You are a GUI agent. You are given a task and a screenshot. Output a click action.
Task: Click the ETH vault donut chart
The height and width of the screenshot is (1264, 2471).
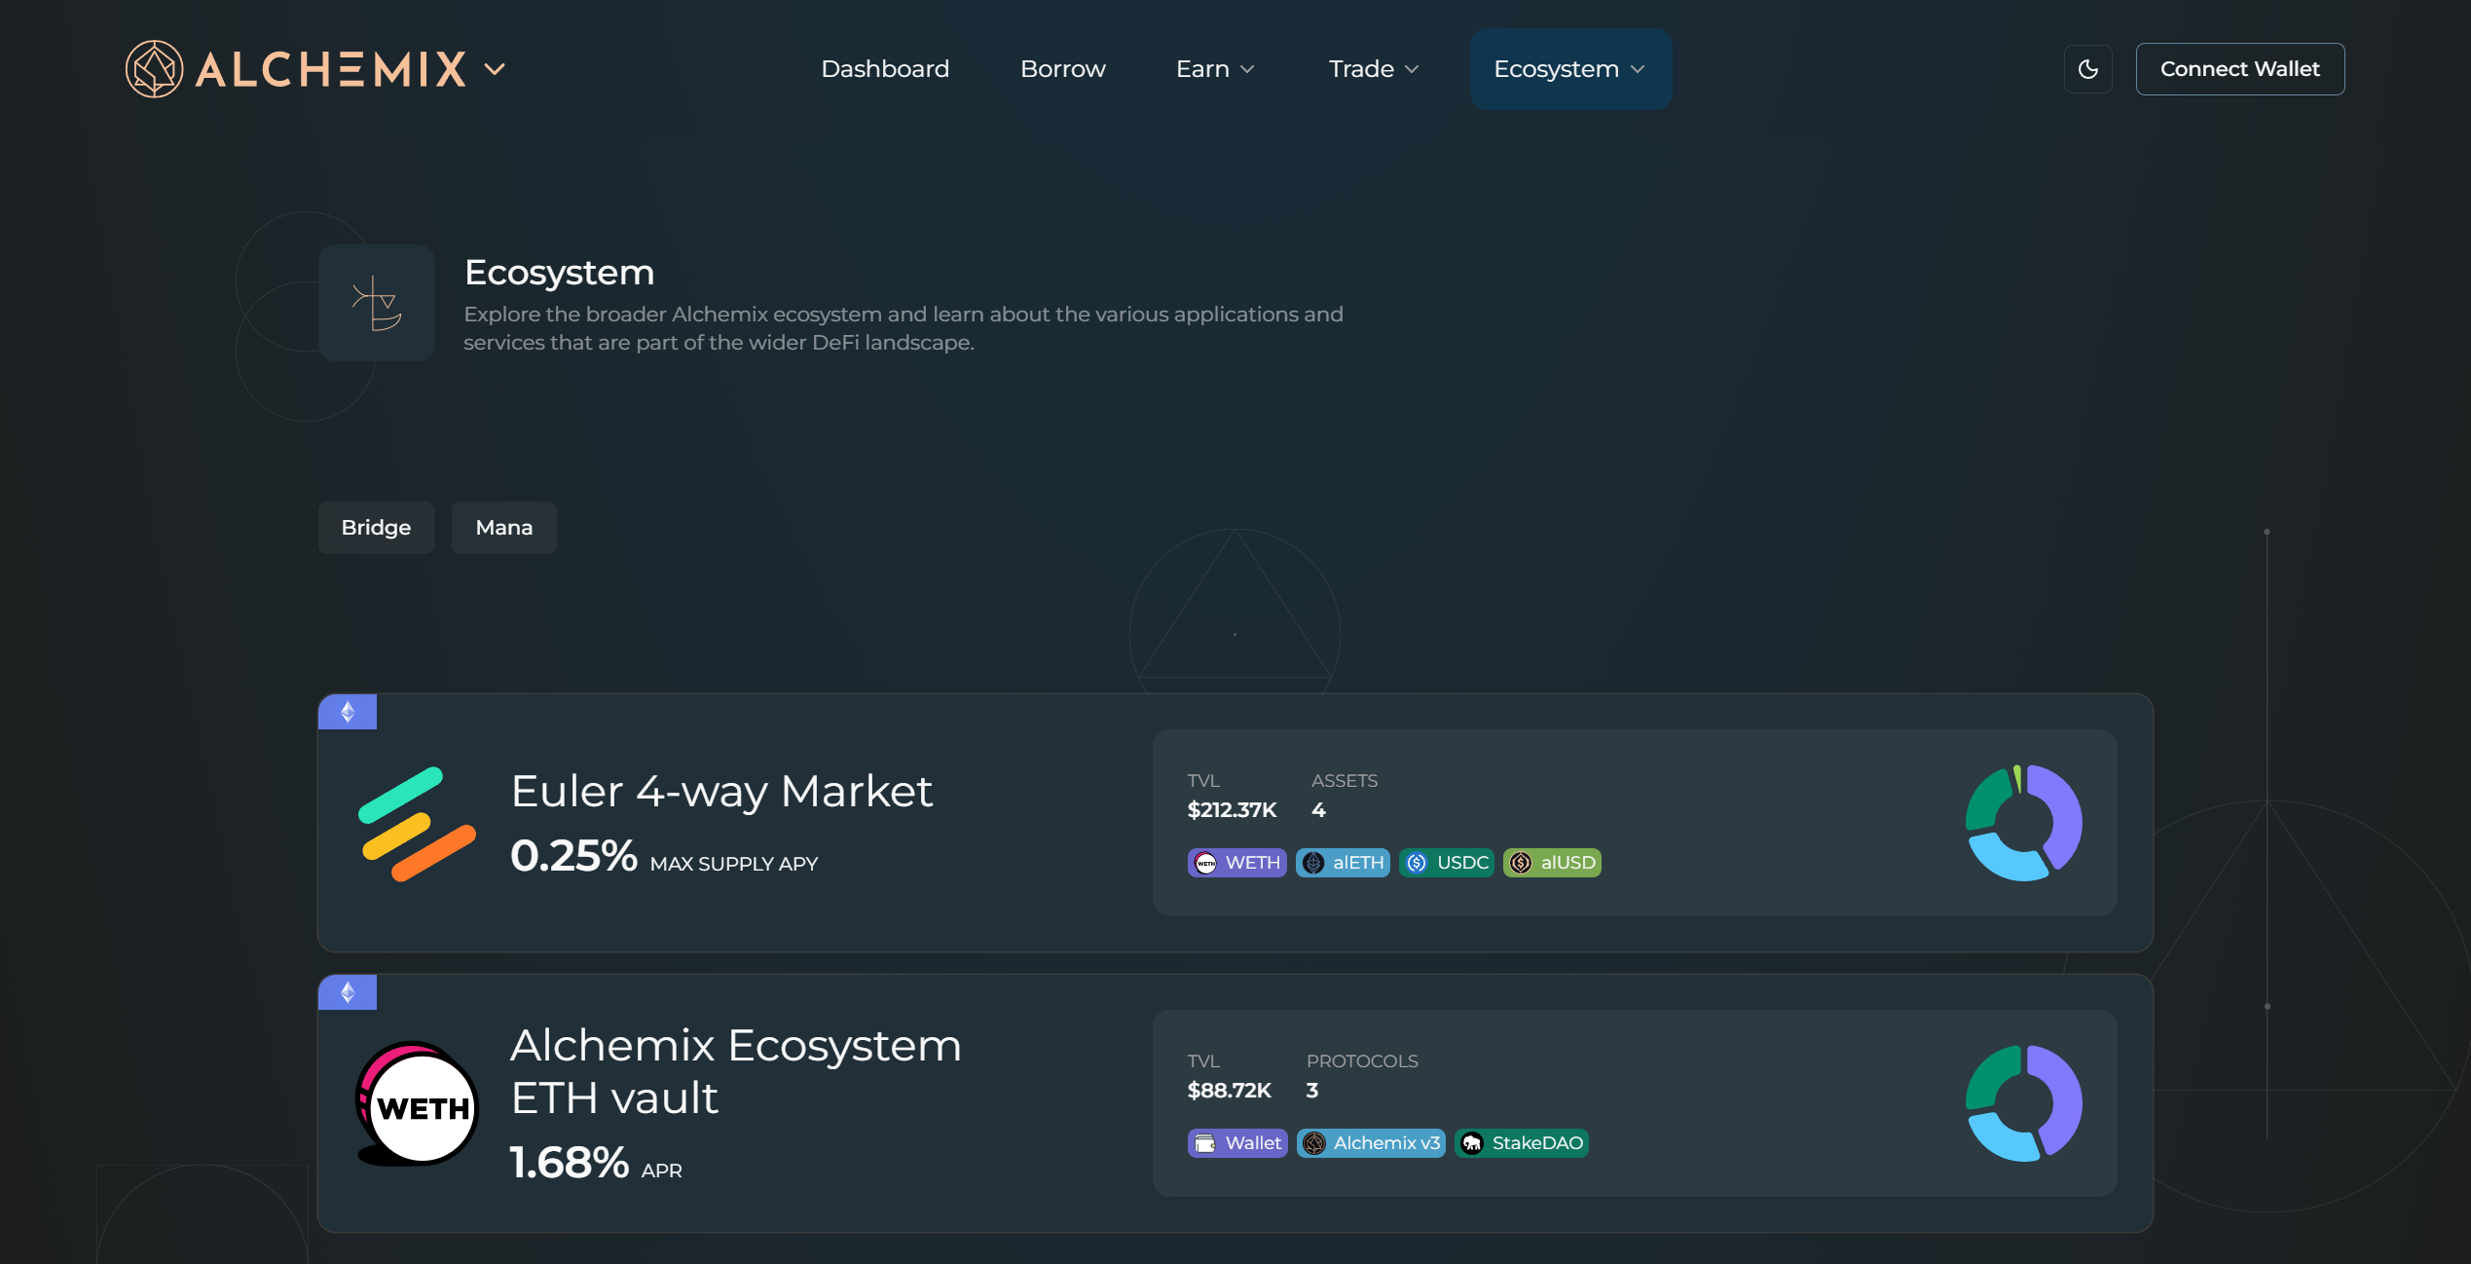[2023, 1103]
